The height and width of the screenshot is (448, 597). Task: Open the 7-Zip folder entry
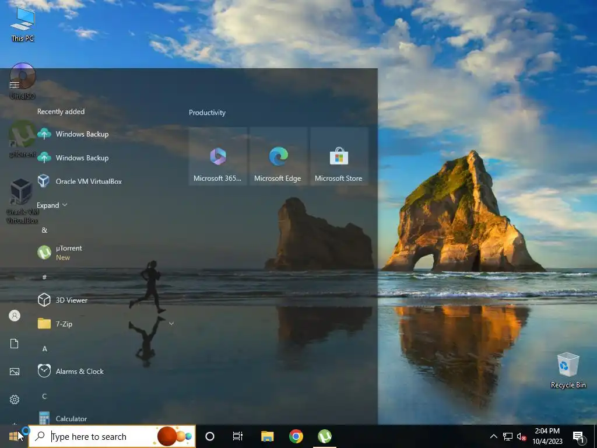tap(107, 324)
